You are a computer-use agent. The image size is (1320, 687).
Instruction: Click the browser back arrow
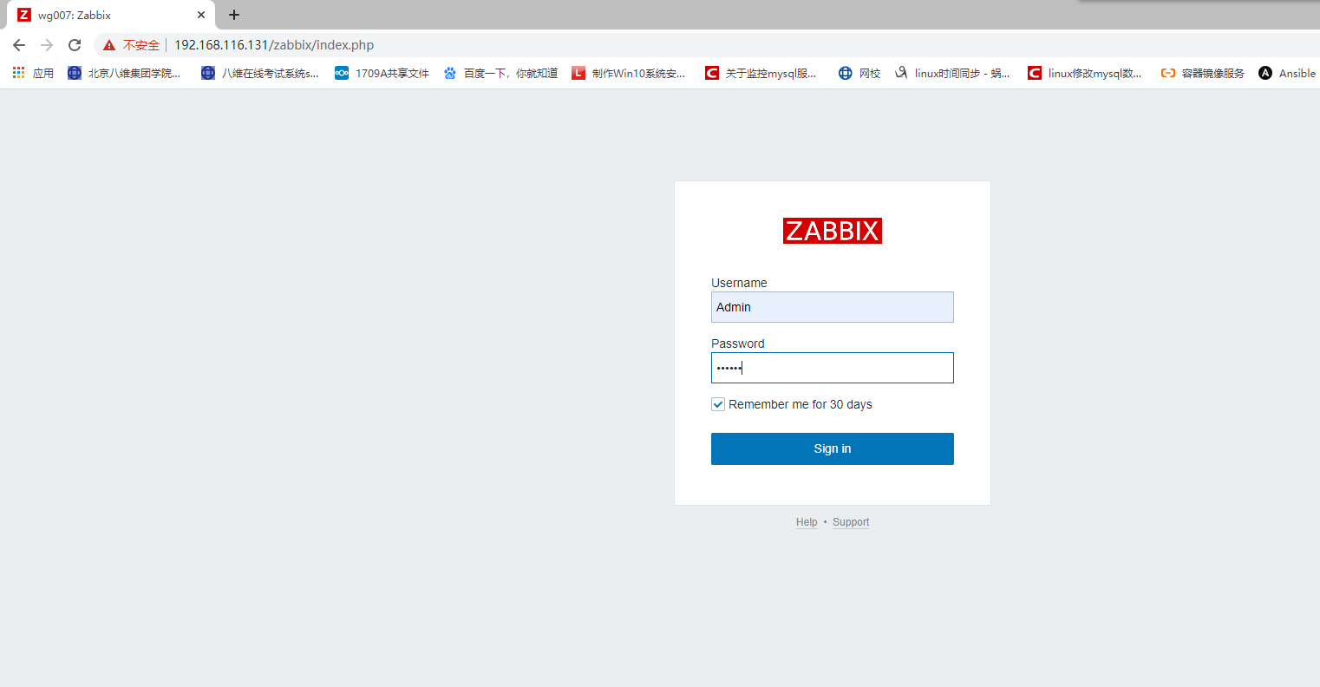[x=19, y=45]
